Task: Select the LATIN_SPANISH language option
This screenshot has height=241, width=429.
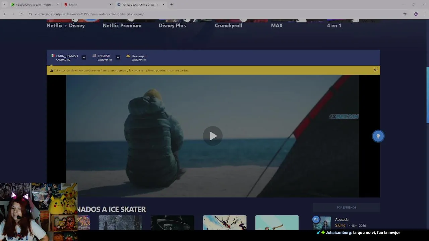Action: (67, 58)
